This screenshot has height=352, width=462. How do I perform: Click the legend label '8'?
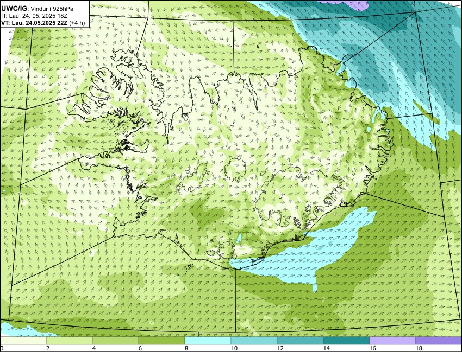pyautogui.click(x=186, y=348)
